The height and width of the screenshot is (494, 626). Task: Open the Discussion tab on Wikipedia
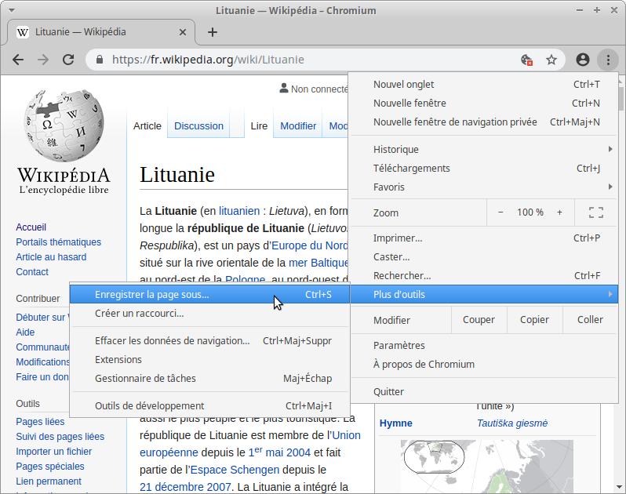[198, 126]
